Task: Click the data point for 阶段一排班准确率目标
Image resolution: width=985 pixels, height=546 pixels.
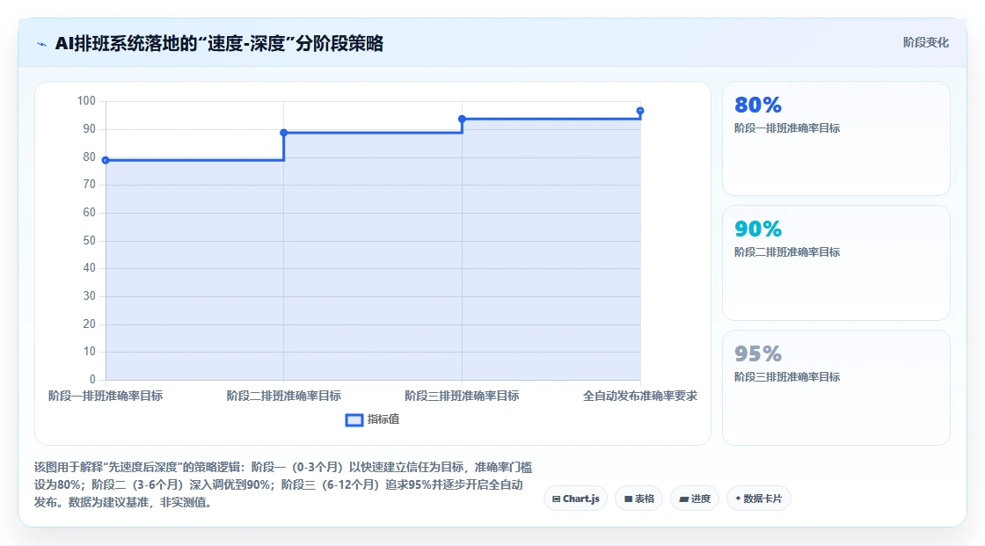Action: click(x=106, y=160)
